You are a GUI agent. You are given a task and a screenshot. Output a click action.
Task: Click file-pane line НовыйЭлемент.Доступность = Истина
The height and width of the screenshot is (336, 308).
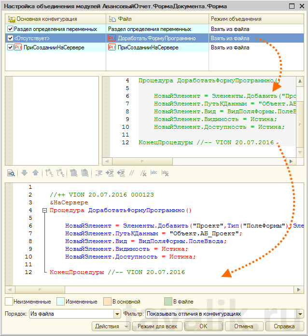(219, 127)
